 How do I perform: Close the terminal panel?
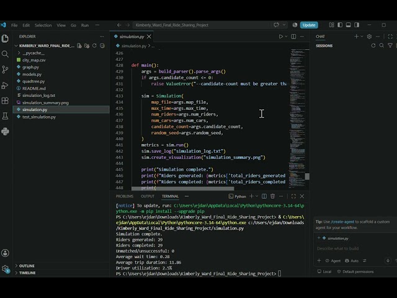pyautogui.click(x=302, y=196)
